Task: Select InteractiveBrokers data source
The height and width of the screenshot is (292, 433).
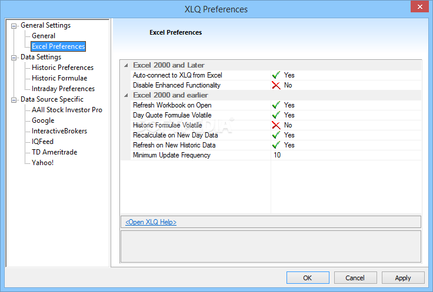Action: (x=59, y=131)
